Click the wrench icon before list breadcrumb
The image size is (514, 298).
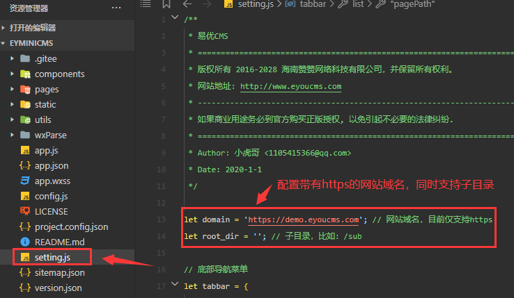tap(343, 4)
